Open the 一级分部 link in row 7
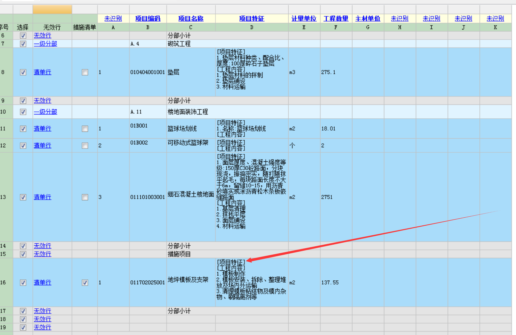The height and width of the screenshot is (335, 516). tap(45, 44)
